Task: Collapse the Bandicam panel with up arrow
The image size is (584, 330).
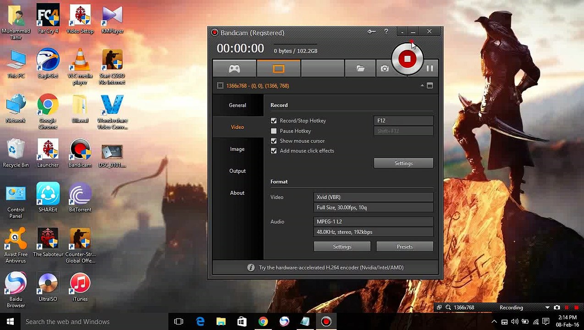Action: (x=422, y=86)
